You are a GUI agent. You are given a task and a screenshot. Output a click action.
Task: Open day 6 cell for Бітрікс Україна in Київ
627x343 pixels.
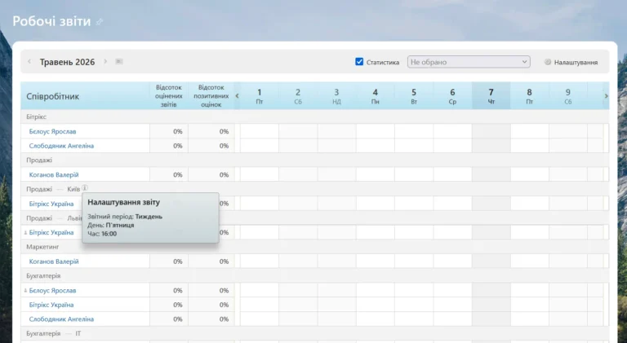tap(452, 204)
